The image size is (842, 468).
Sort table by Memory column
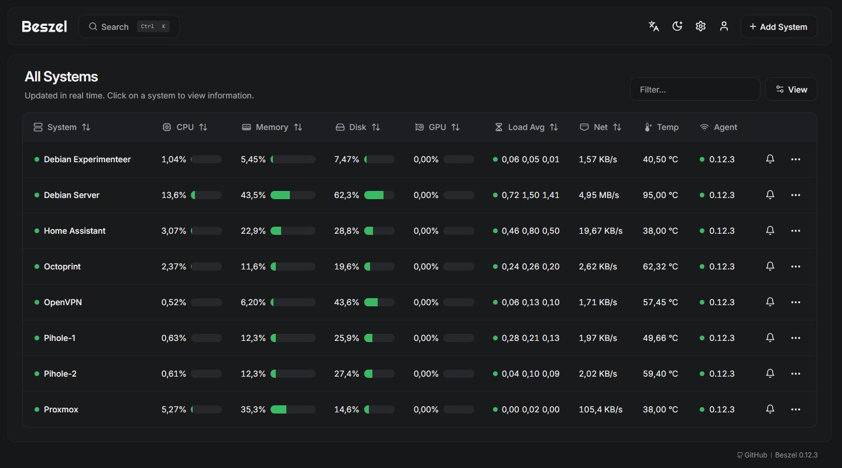[272, 127]
